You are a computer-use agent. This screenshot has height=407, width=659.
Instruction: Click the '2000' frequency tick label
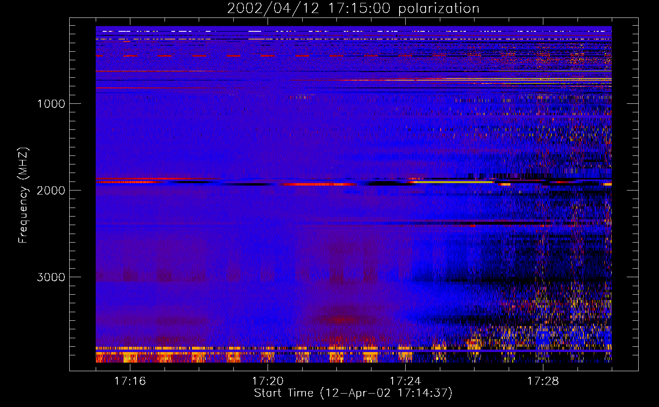click(x=51, y=190)
